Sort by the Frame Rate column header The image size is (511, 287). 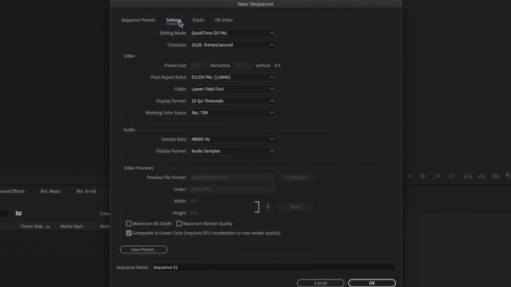31,227
